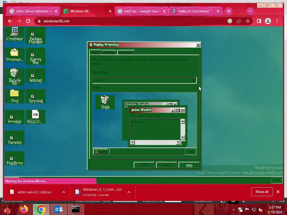Open the Documents folder icon
The image size is (287, 215).
coord(15,55)
